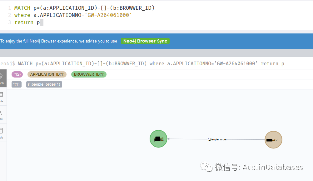Select the r_people_order(1) relationship tag
The width and height of the screenshot is (313, 181).
pos(44,84)
